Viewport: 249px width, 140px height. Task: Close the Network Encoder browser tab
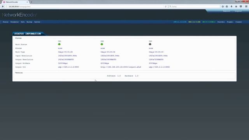[x=27, y=2]
